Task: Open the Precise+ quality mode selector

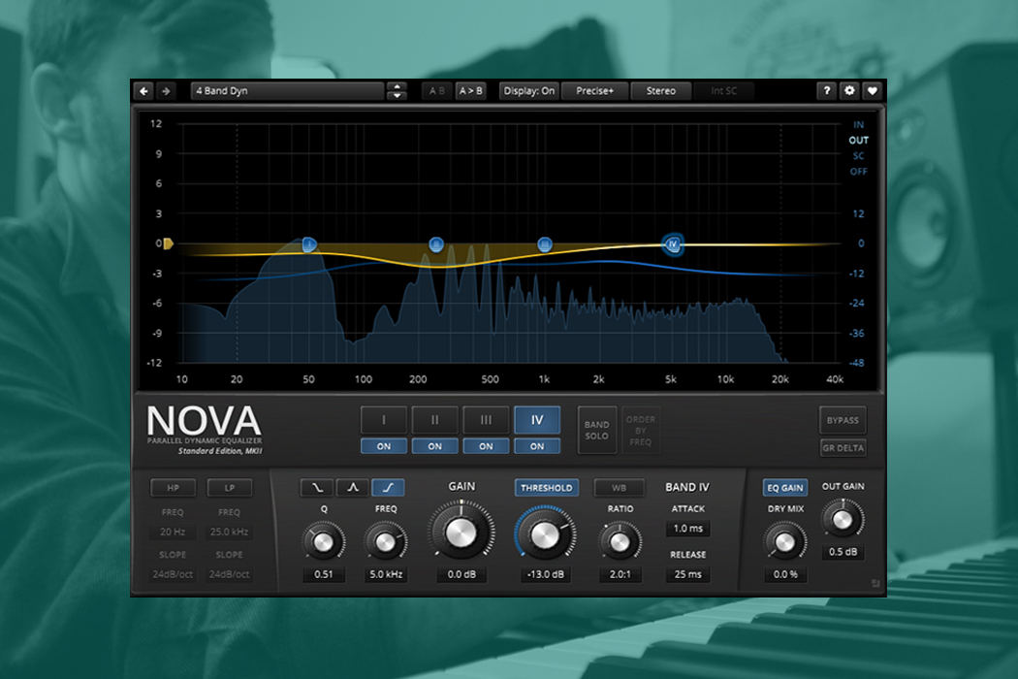Action: [594, 91]
